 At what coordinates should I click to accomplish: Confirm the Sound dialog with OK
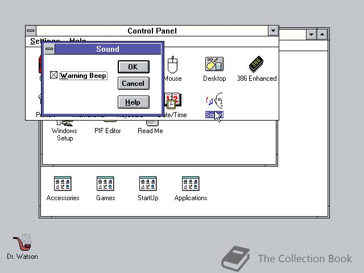pos(134,67)
